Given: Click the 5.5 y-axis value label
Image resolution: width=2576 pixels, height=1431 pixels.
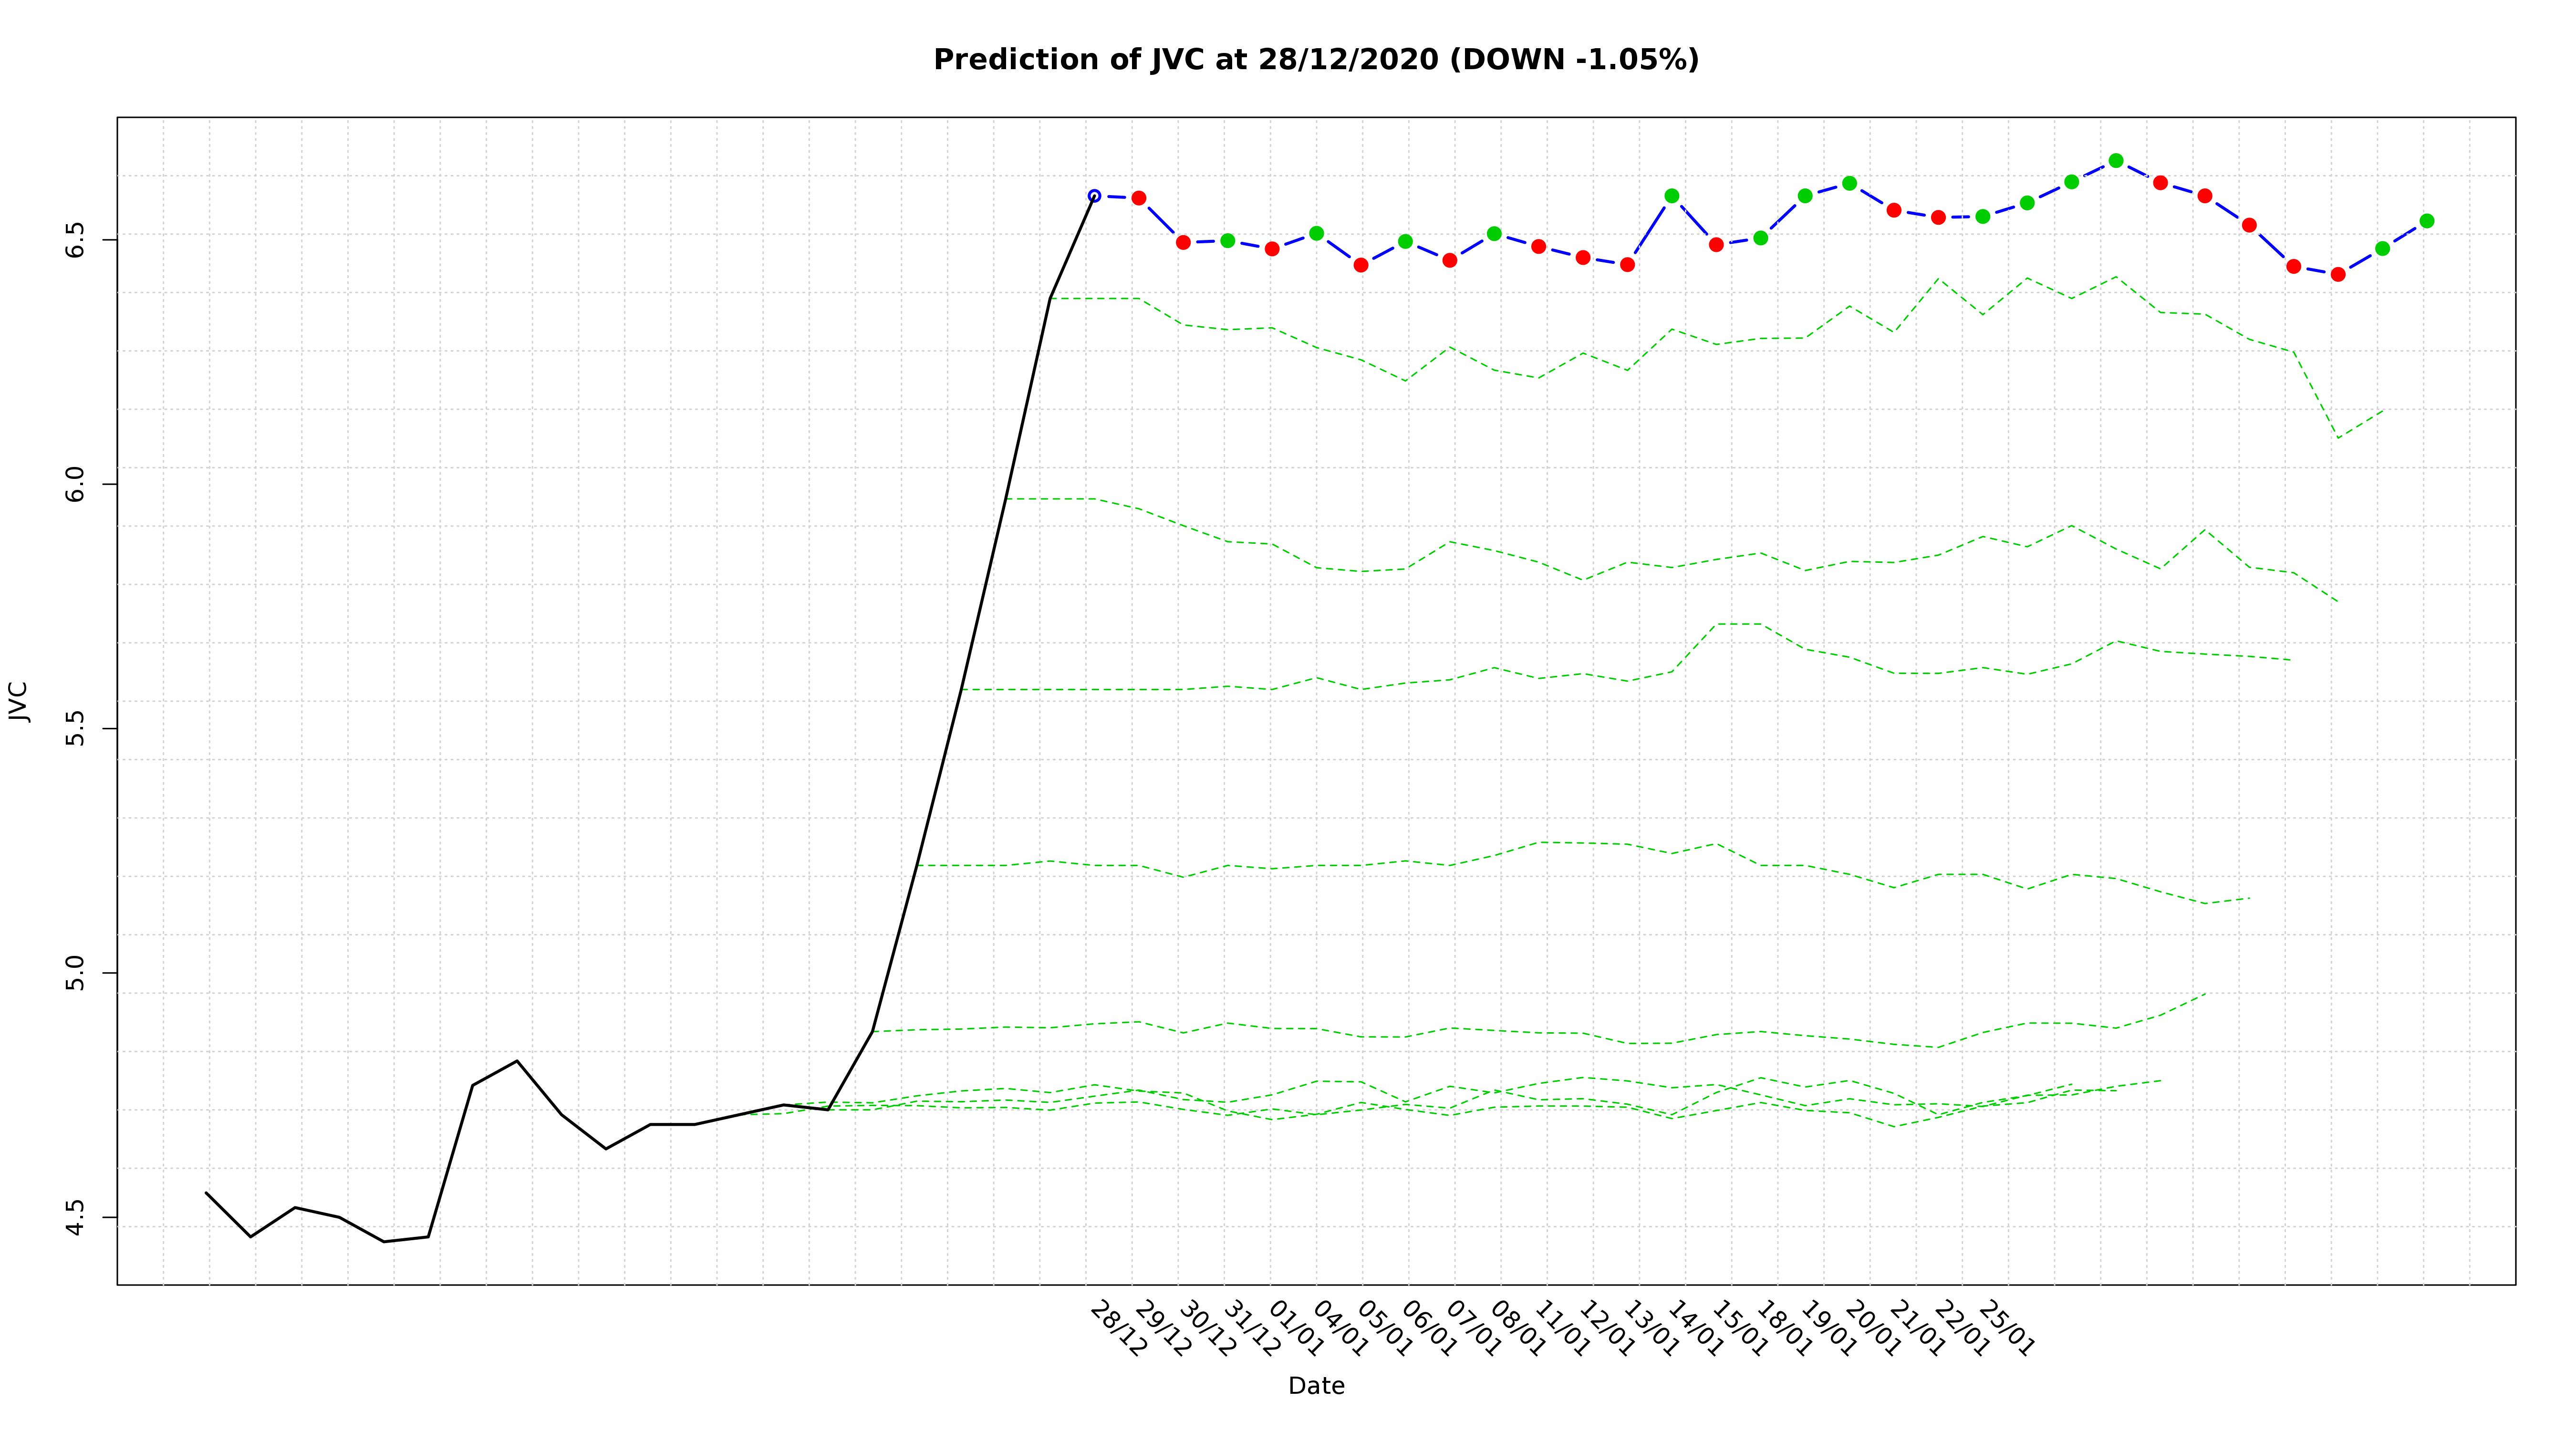Looking at the screenshot, I should 75,728.
